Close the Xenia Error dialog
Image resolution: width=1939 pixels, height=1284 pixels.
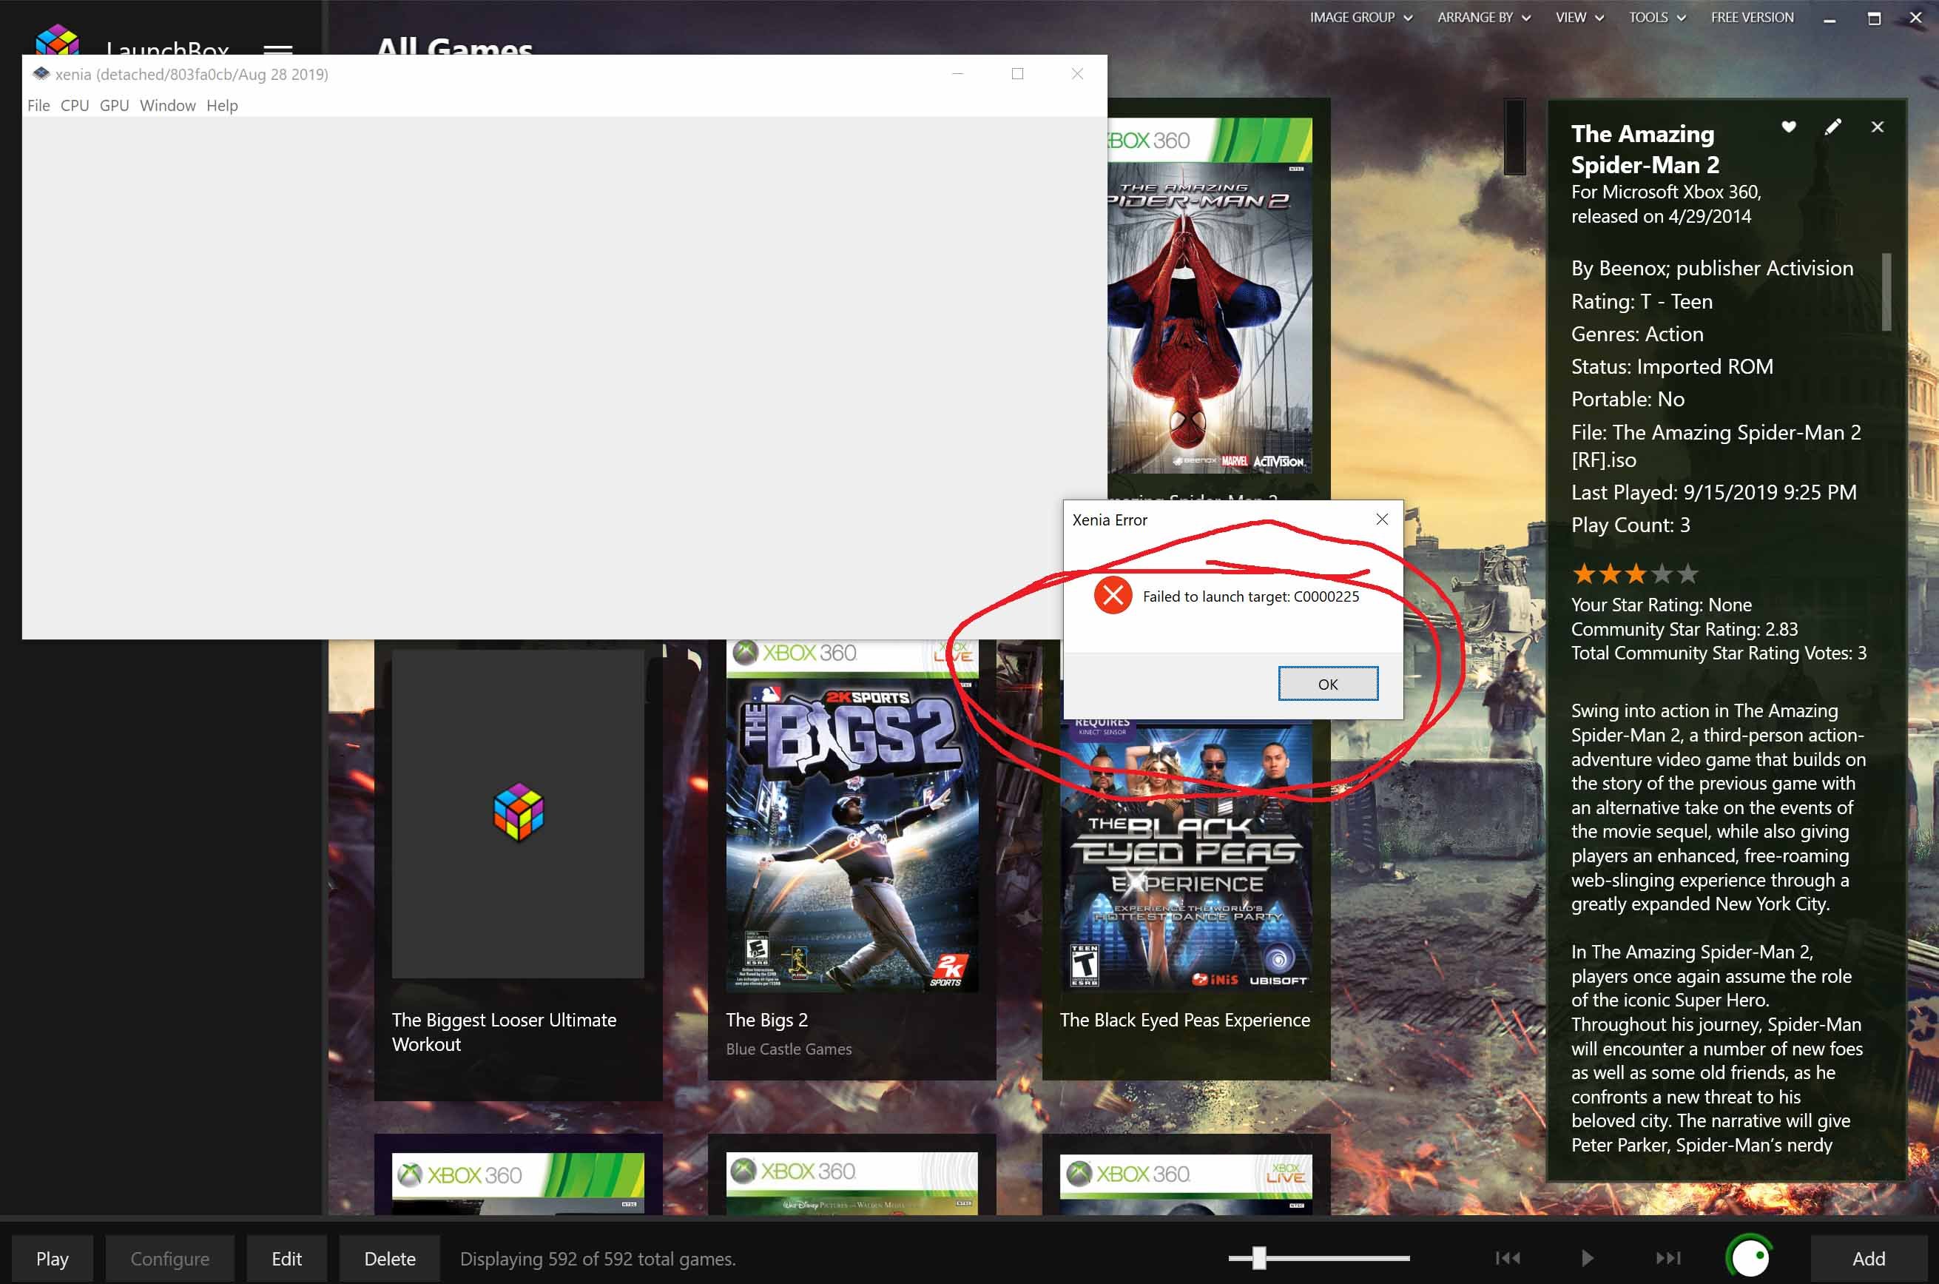(1382, 520)
